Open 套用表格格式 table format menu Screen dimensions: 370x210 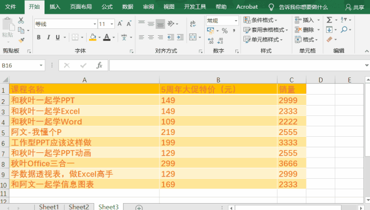pyautogui.click(x=266, y=30)
